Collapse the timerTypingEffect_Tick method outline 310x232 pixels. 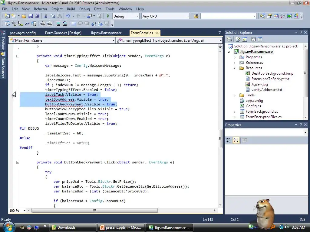(18, 56)
